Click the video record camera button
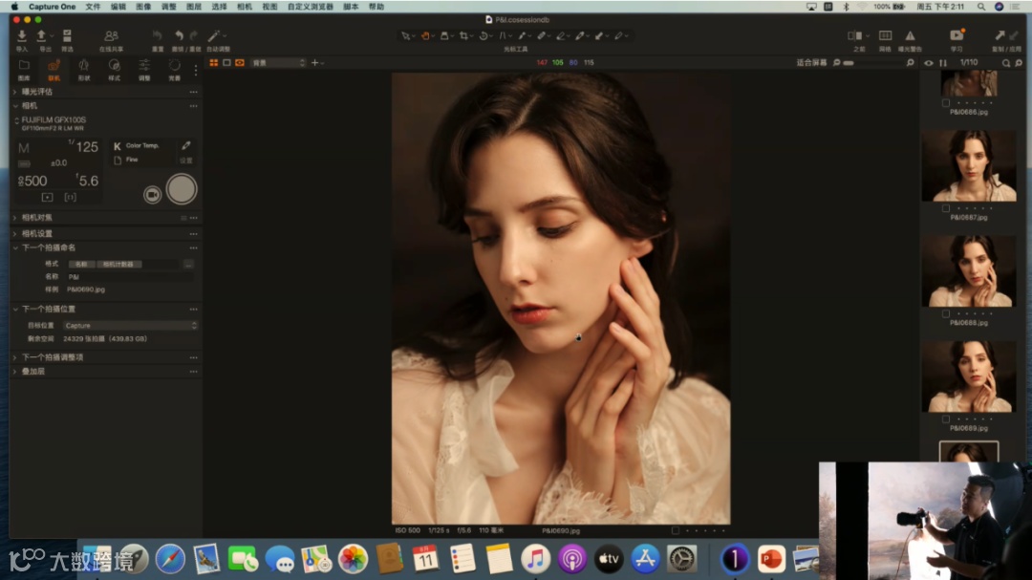Viewport: 1032px width, 580px height. pos(152,194)
